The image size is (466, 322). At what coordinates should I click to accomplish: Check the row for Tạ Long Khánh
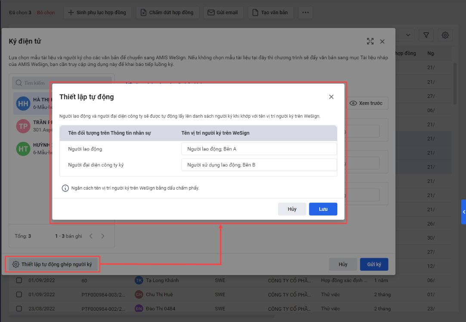(19, 280)
